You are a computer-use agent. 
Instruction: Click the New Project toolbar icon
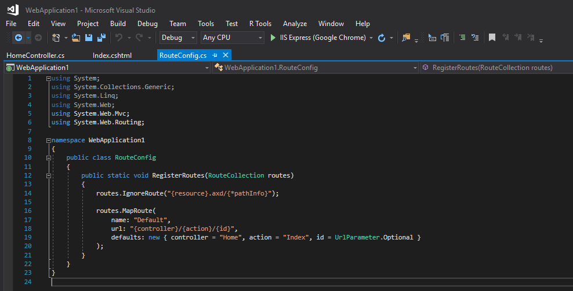(x=56, y=38)
